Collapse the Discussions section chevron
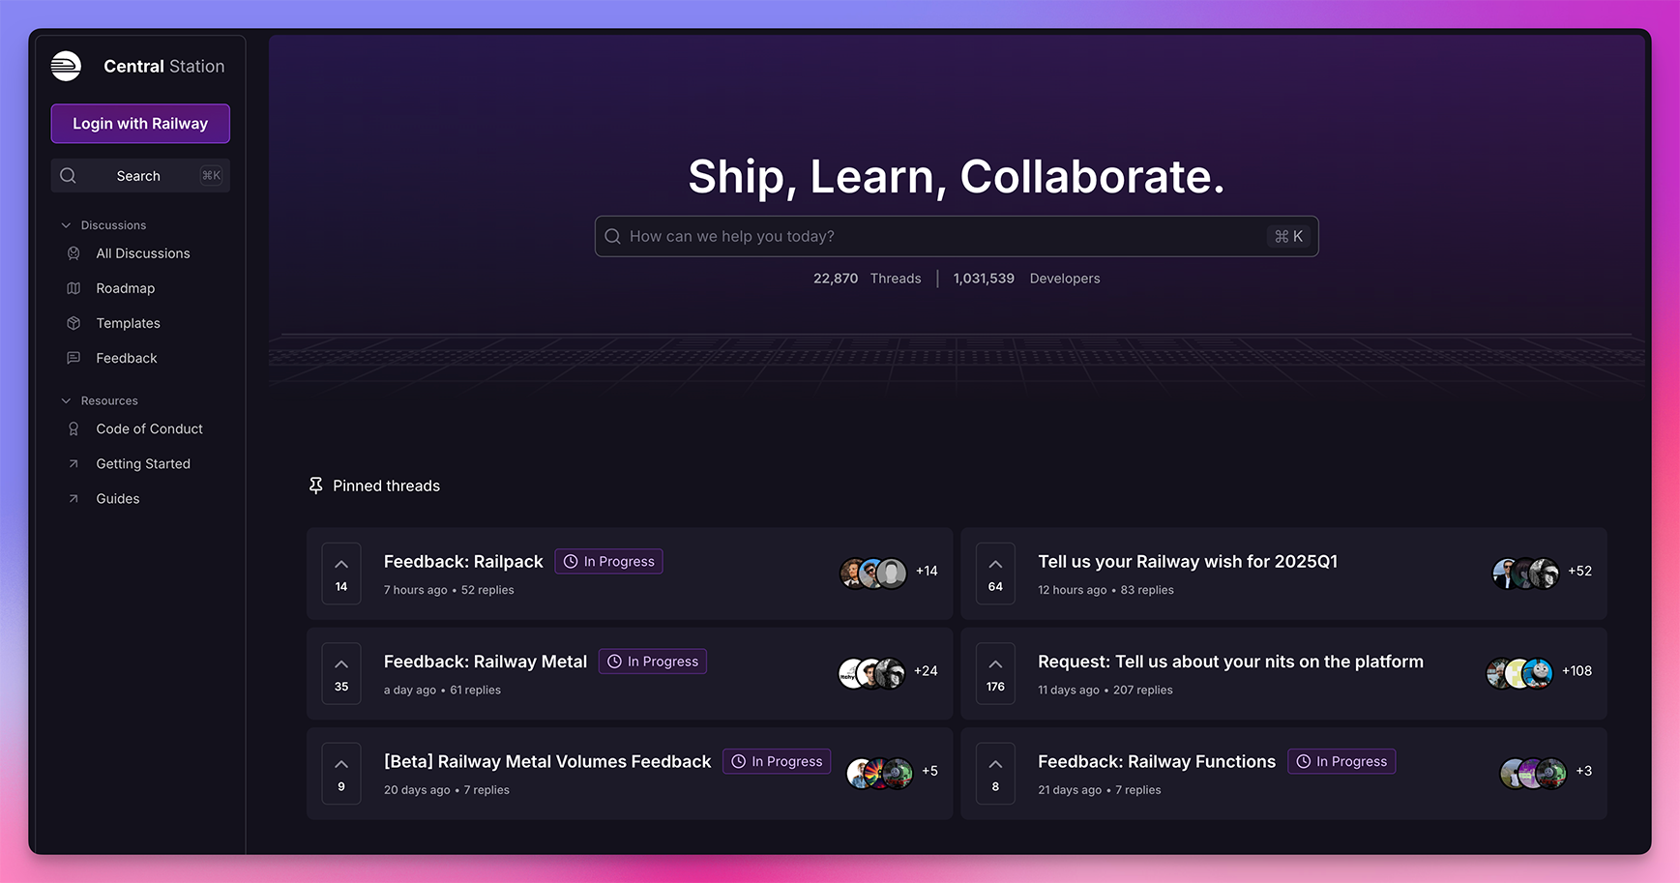Viewport: 1680px width, 883px height. pos(66,225)
